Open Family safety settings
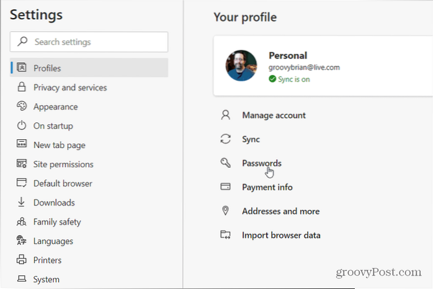This screenshot has height=289, width=433. [57, 222]
